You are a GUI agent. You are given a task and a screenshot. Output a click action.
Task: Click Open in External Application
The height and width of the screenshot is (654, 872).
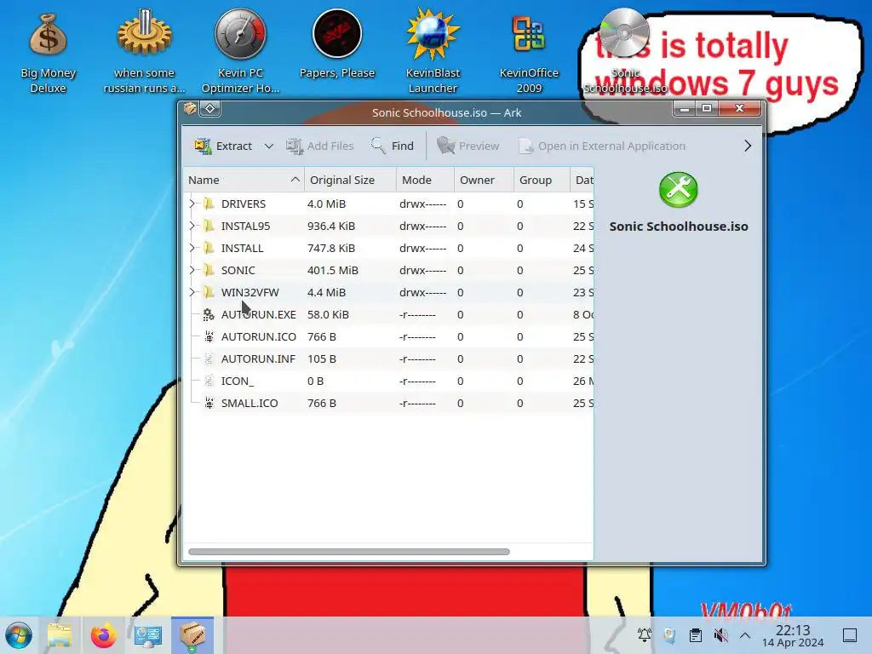602,146
